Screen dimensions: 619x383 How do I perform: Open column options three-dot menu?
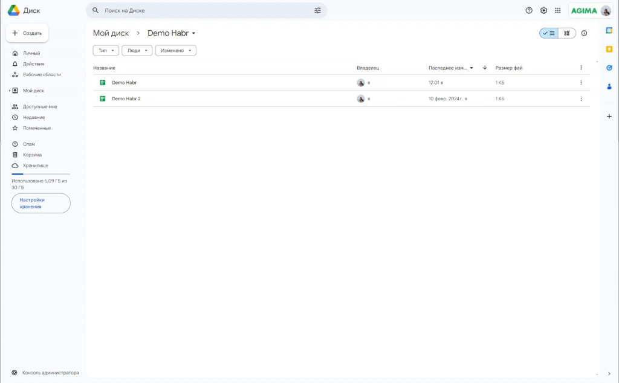click(581, 68)
